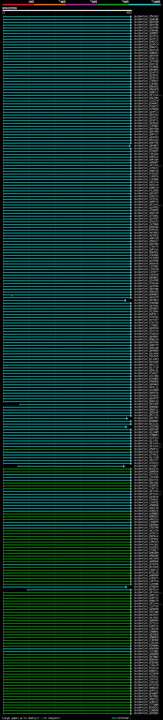The image size is (163, 720).
Task: Select hit label UniRef100_Q9LPW0
Action: [x=146, y=98]
